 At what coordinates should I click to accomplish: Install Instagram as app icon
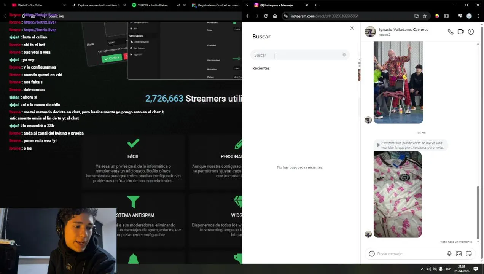pyautogui.click(x=416, y=16)
